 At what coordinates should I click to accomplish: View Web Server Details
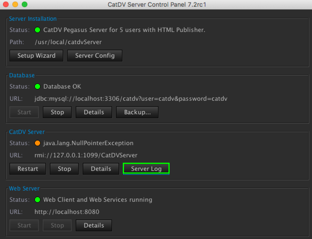[x=94, y=226]
